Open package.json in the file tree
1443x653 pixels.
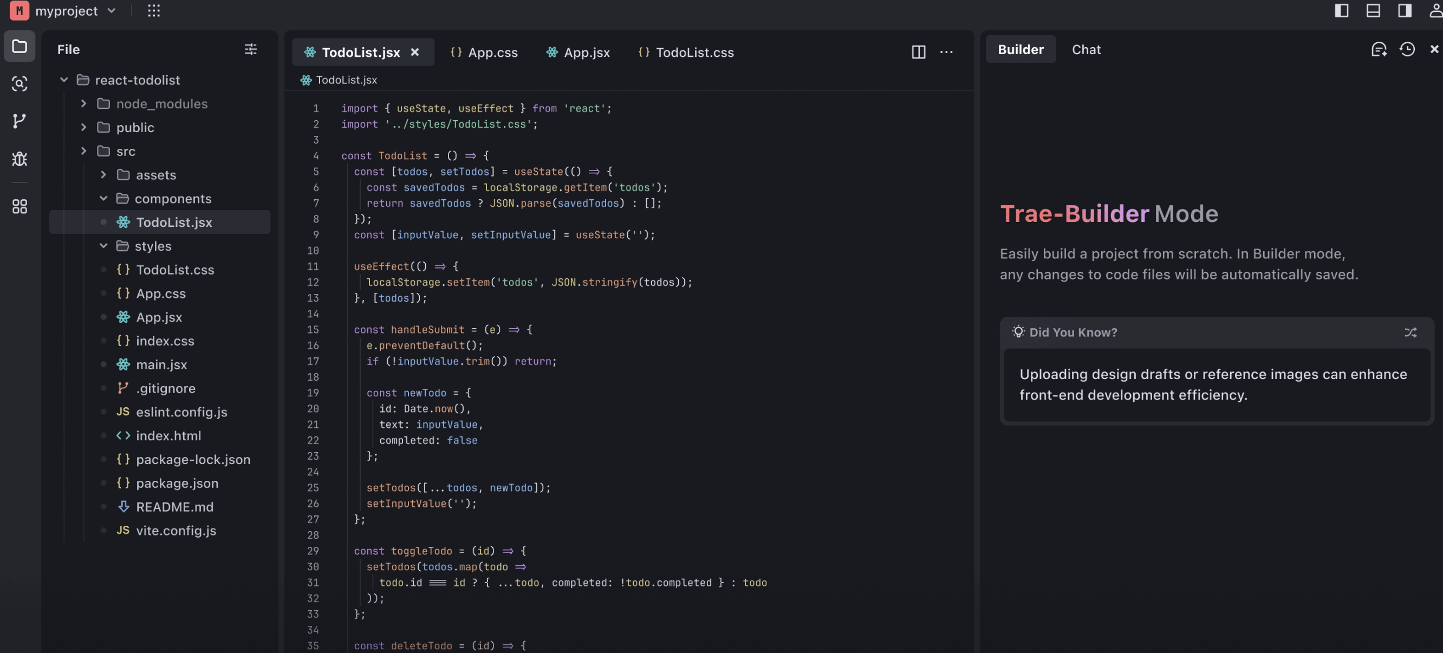tap(177, 483)
